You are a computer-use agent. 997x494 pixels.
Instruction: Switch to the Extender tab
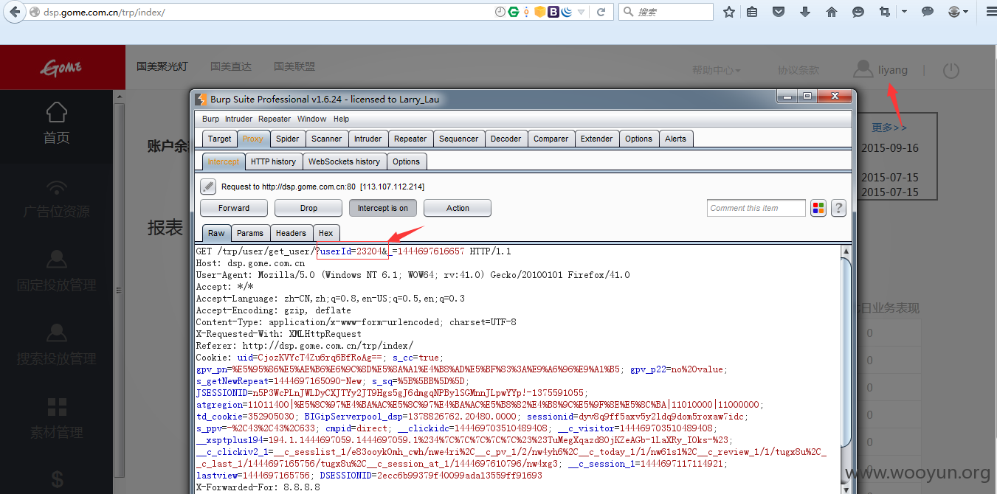point(596,139)
